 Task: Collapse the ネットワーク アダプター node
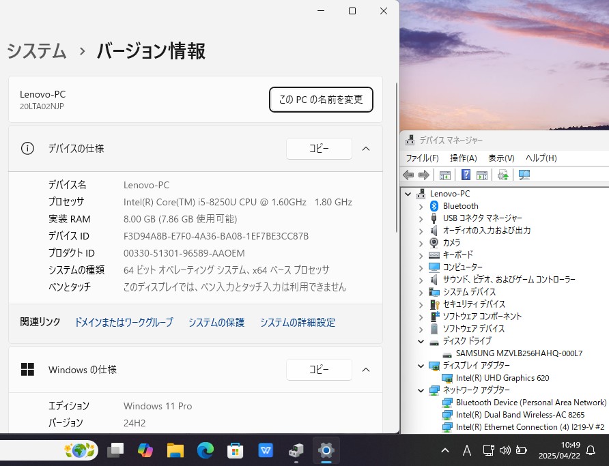click(x=421, y=390)
